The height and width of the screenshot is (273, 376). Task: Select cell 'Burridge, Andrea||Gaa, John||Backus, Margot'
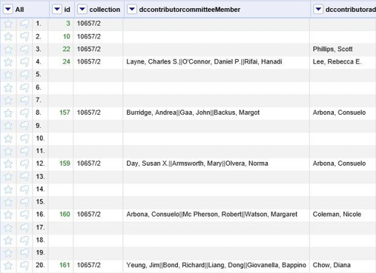[193, 112]
